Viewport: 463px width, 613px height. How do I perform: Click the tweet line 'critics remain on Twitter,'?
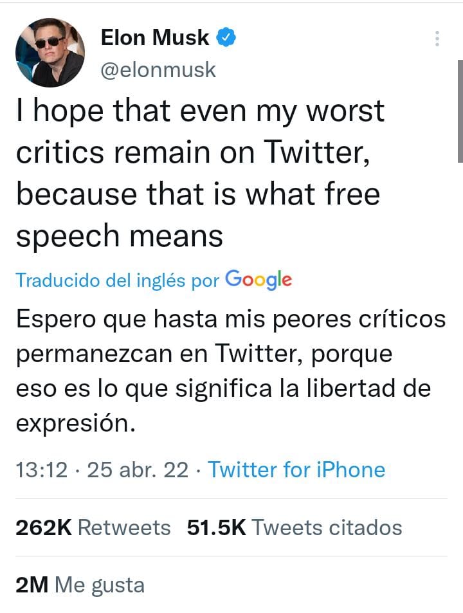(193, 153)
